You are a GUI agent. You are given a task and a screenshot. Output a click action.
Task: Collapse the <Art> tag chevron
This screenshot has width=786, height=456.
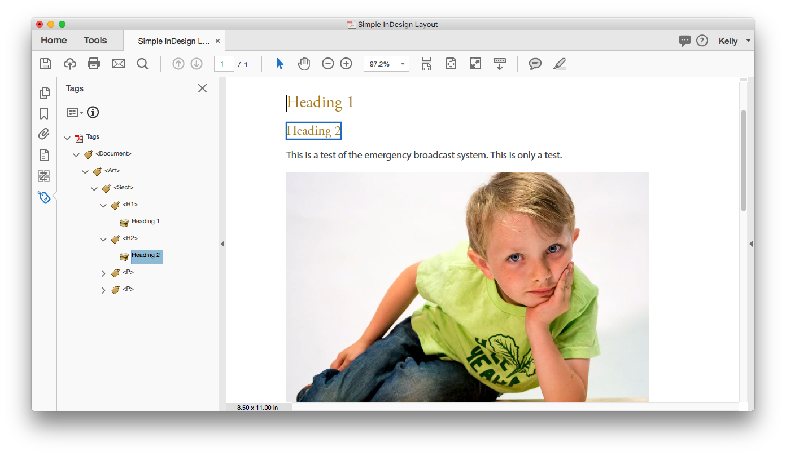[x=85, y=171]
